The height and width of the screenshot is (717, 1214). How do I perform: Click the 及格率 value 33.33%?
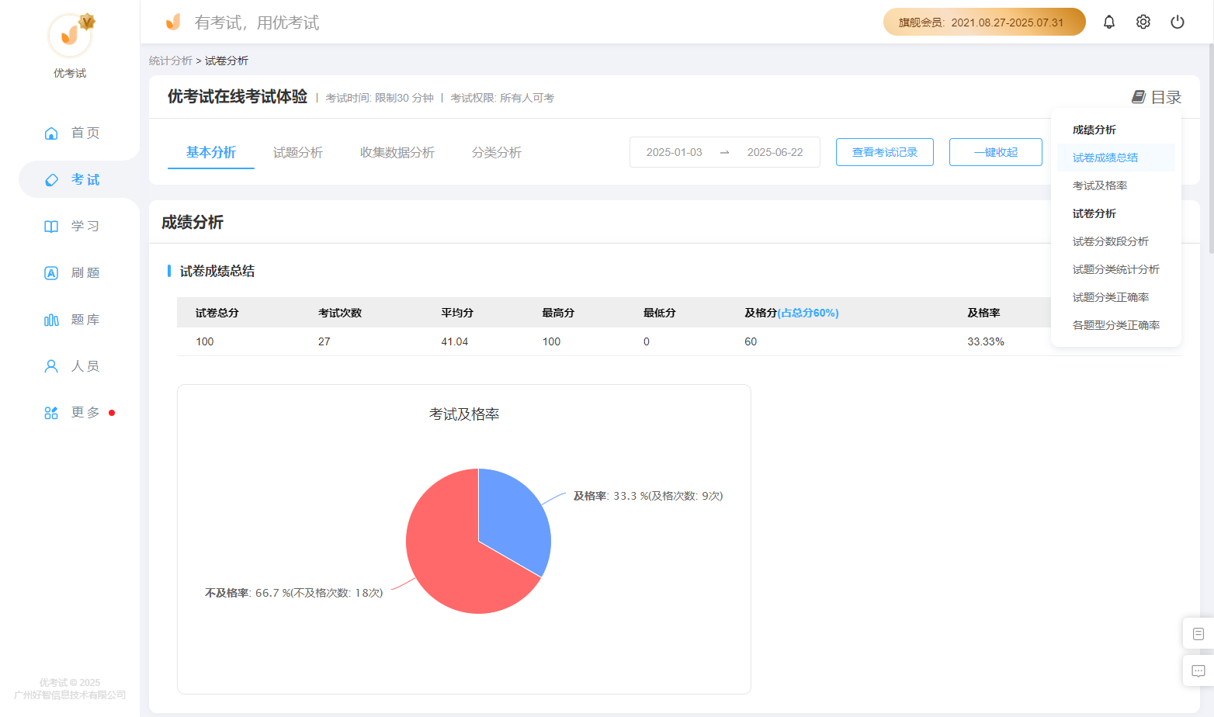[x=986, y=341]
